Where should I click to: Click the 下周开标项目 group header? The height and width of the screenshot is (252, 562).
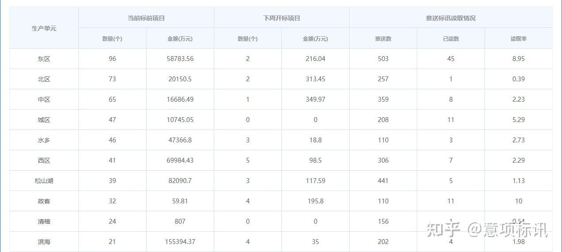click(281, 18)
